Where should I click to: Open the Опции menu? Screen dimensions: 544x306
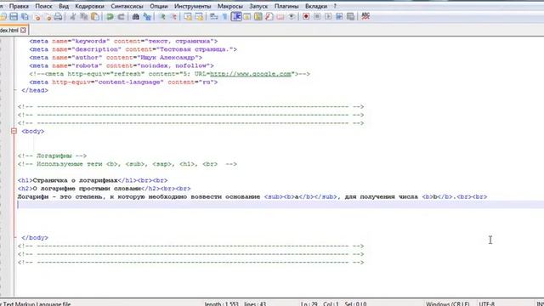(159, 6)
